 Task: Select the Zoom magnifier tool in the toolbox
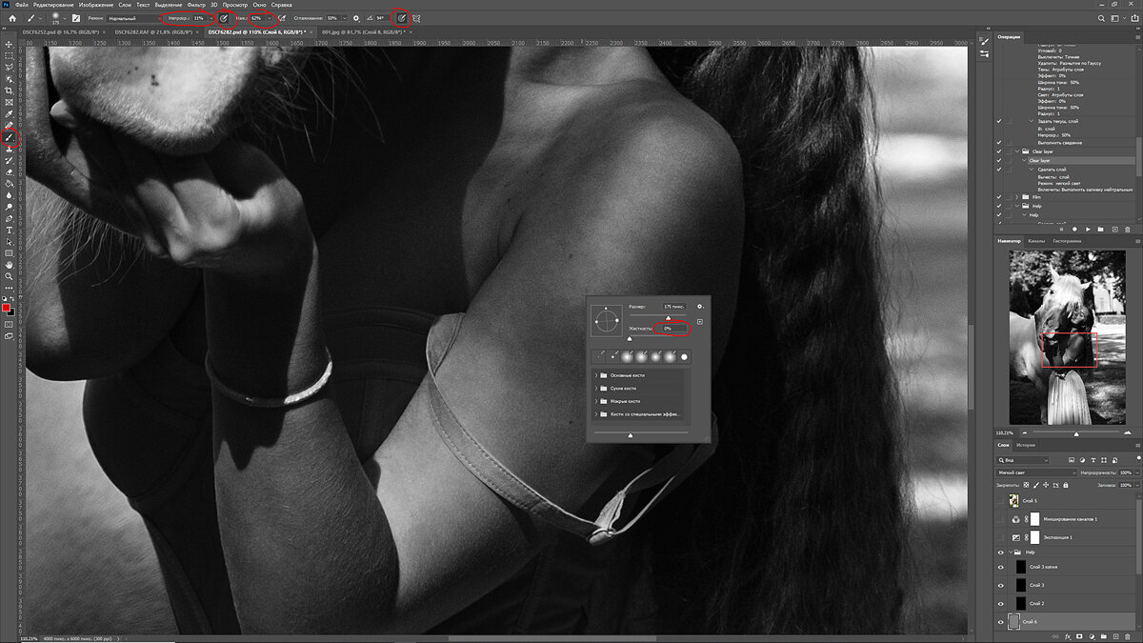[x=9, y=276]
